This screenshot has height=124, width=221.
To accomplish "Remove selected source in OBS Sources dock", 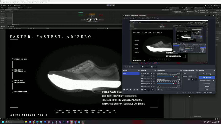I will [x=145, y=90].
